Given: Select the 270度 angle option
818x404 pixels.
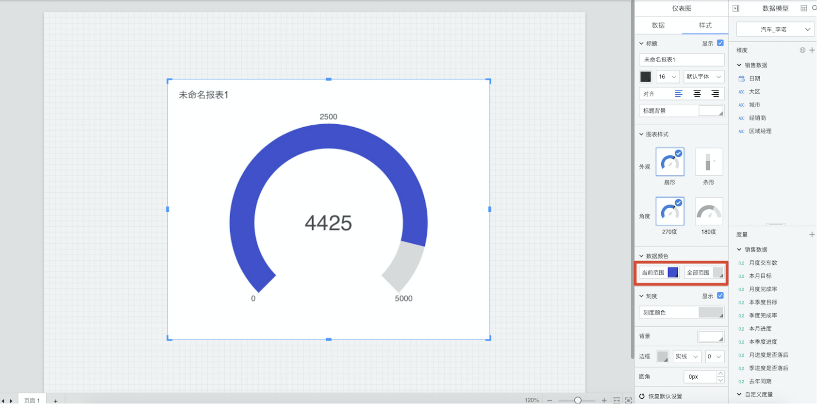Looking at the screenshot, I should (670, 211).
